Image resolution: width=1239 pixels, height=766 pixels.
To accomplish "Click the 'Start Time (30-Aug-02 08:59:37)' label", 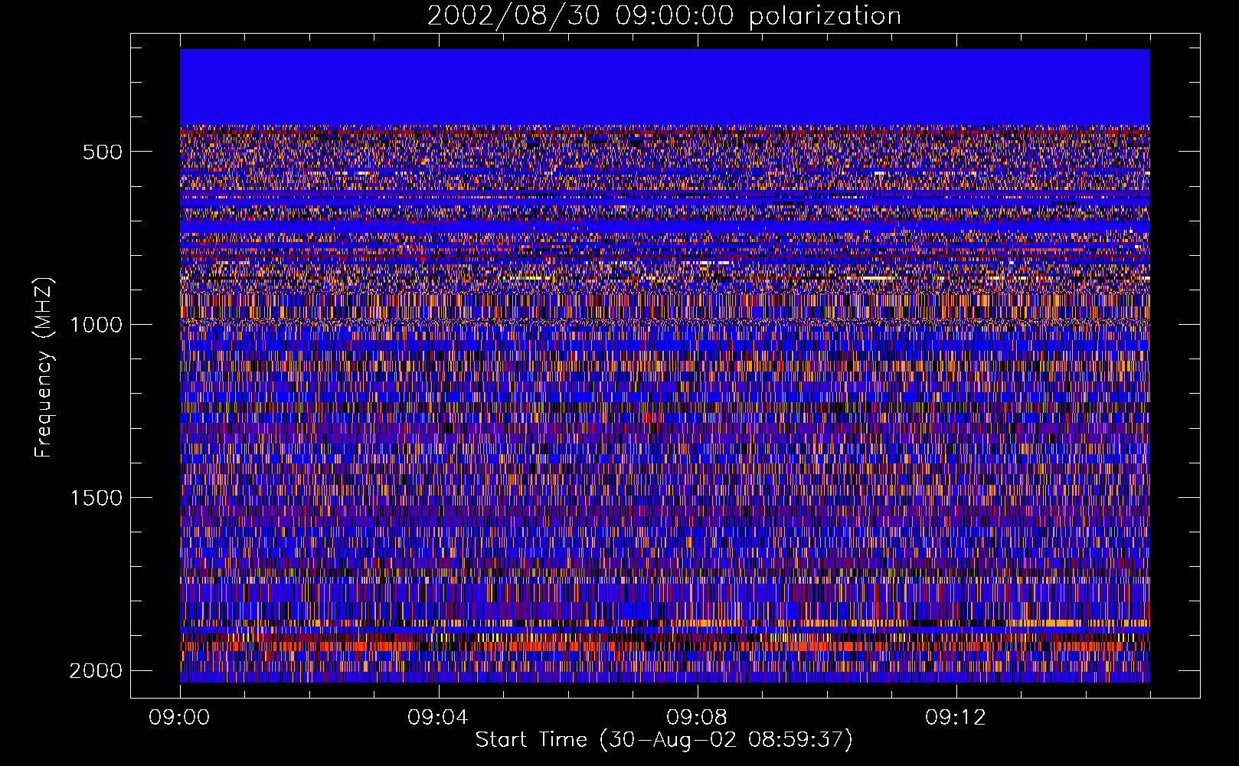I will click(x=664, y=740).
